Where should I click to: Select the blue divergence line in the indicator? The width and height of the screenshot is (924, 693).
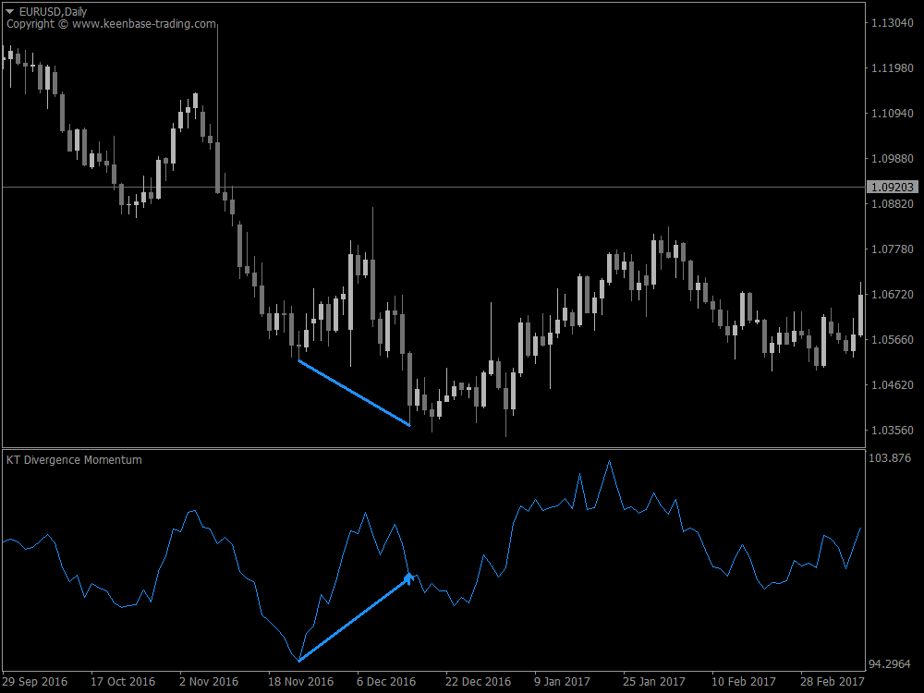coord(354,619)
